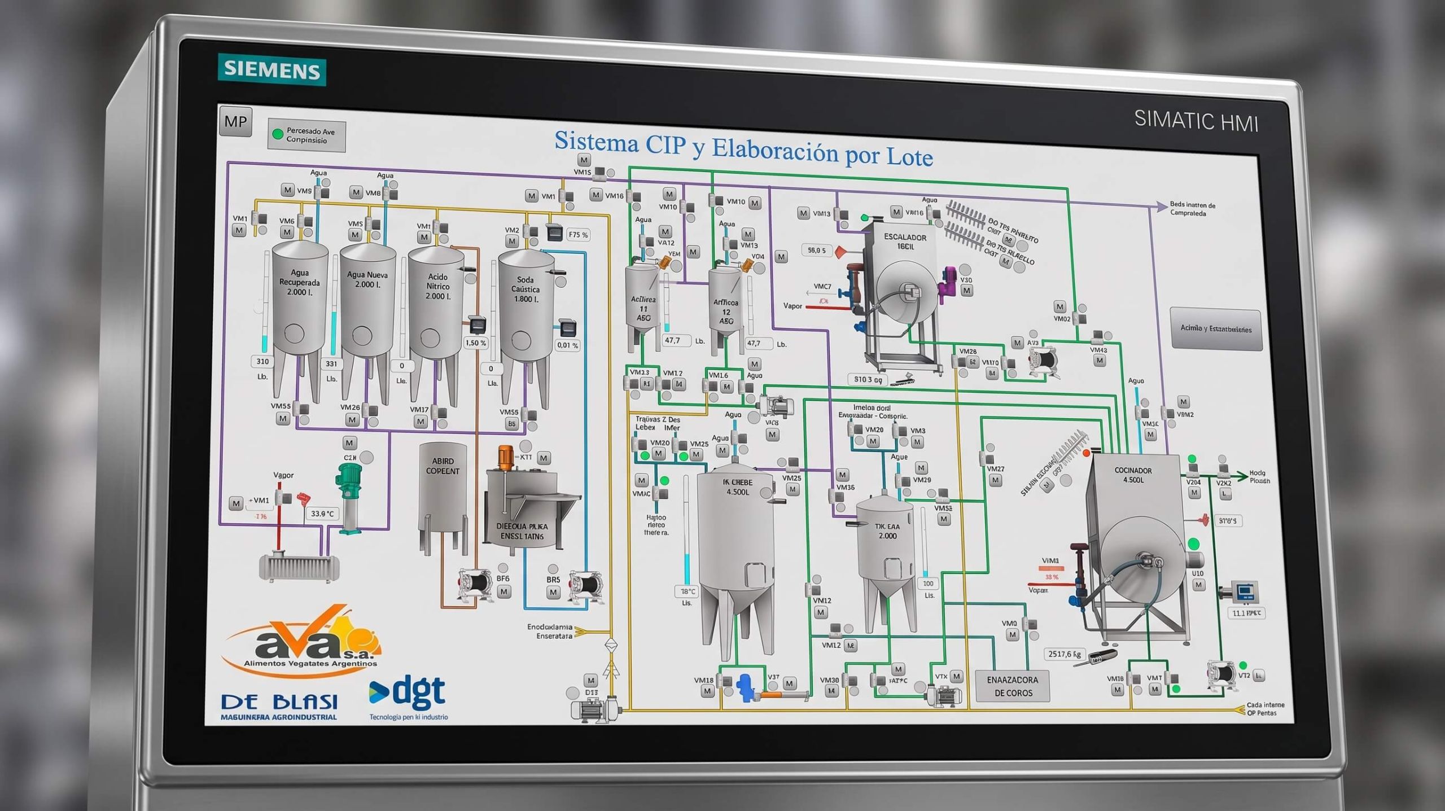This screenshot has width=1445, height=811.
Task: Click the green vertical pump below C2H
Action: (x=351, y=497)
